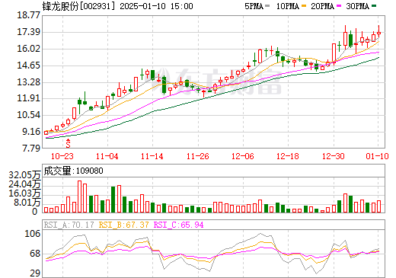Image resolution: width=396 pixels, height=278 pixels.
Task: Click the last red candlestick on 01-10
Action: click(378, 33)
